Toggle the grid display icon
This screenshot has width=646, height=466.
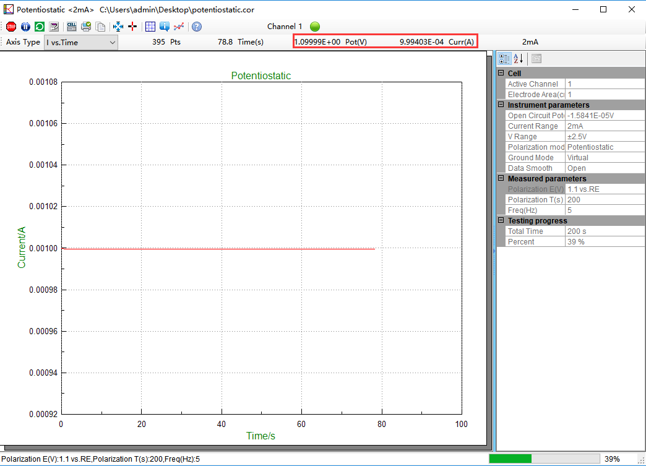150,27
